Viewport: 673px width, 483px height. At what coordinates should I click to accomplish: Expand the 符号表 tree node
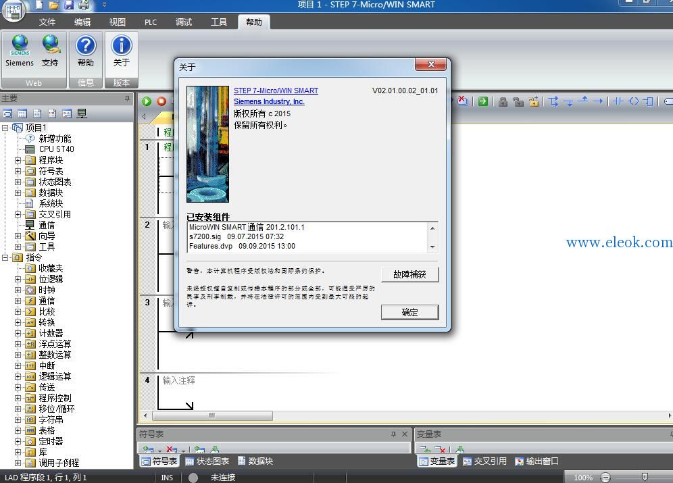point(18,171)
